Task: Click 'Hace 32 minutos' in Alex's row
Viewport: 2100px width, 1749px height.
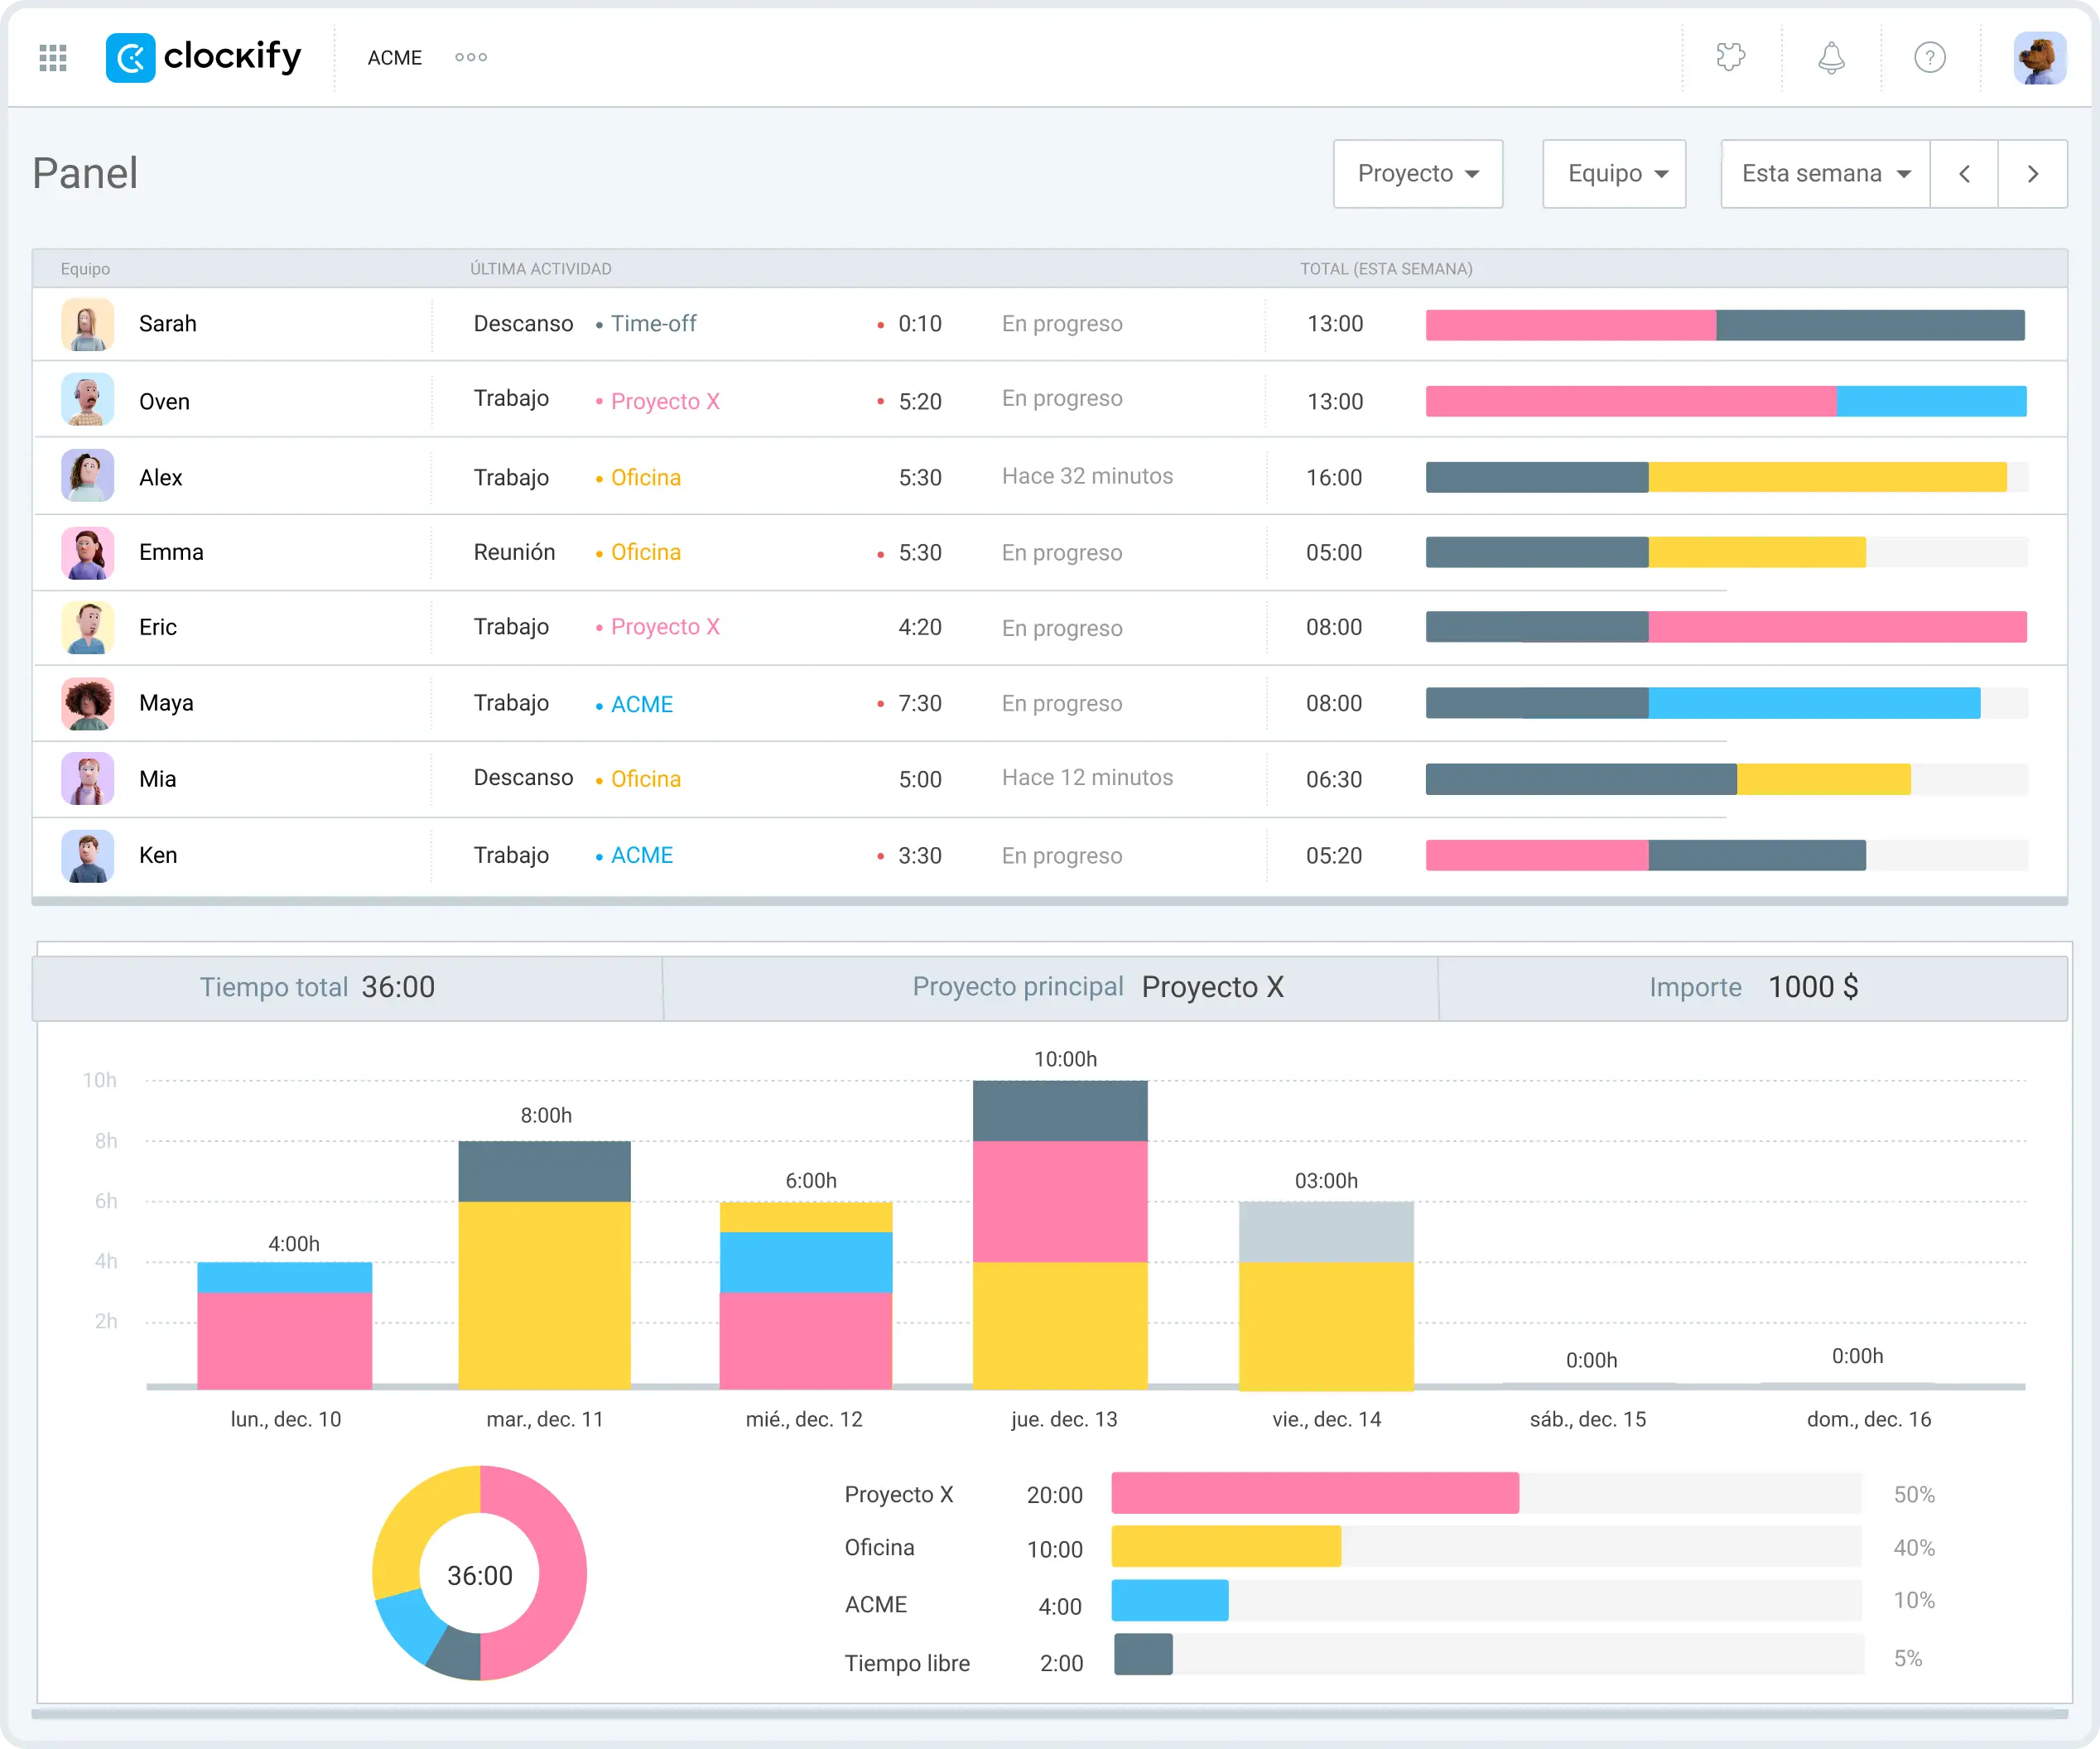Action: tap(1087, 476)
